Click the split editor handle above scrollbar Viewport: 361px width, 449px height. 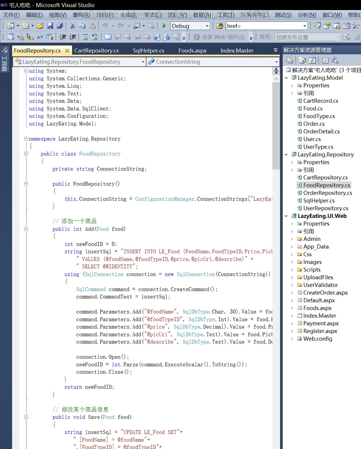[276, 71]
